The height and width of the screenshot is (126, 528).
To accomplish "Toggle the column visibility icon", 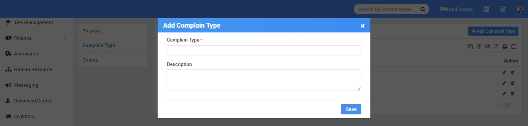I will click(514, 47).
